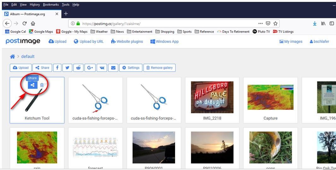Open gallery Settings

[x=131, y=68]
